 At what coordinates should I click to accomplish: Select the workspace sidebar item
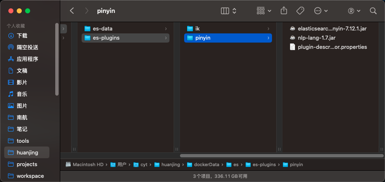tap(30, 176)
